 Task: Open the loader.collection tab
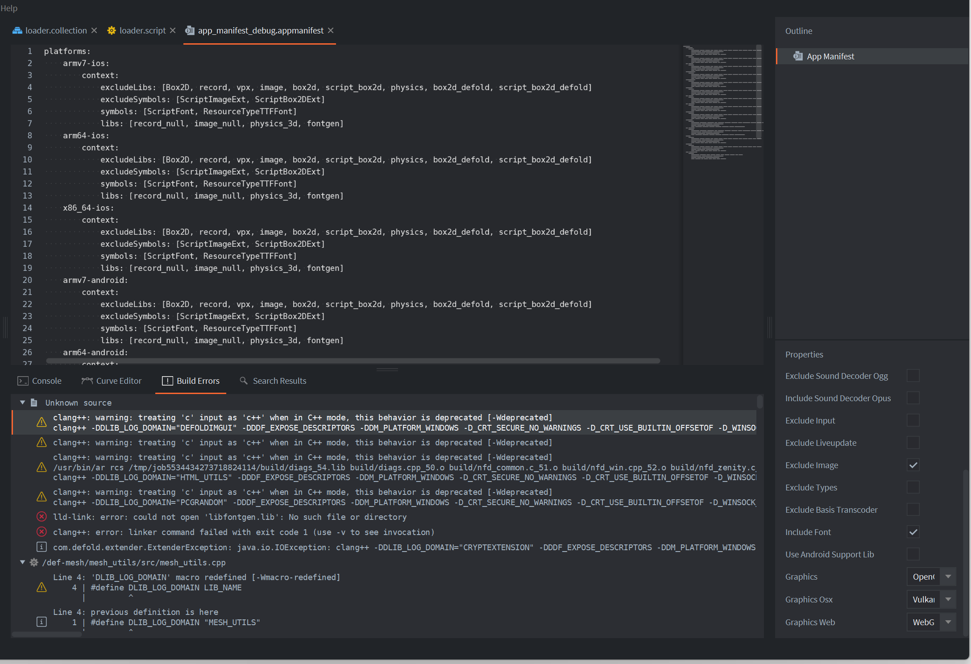pyautogui.click(x=56, y=30)
